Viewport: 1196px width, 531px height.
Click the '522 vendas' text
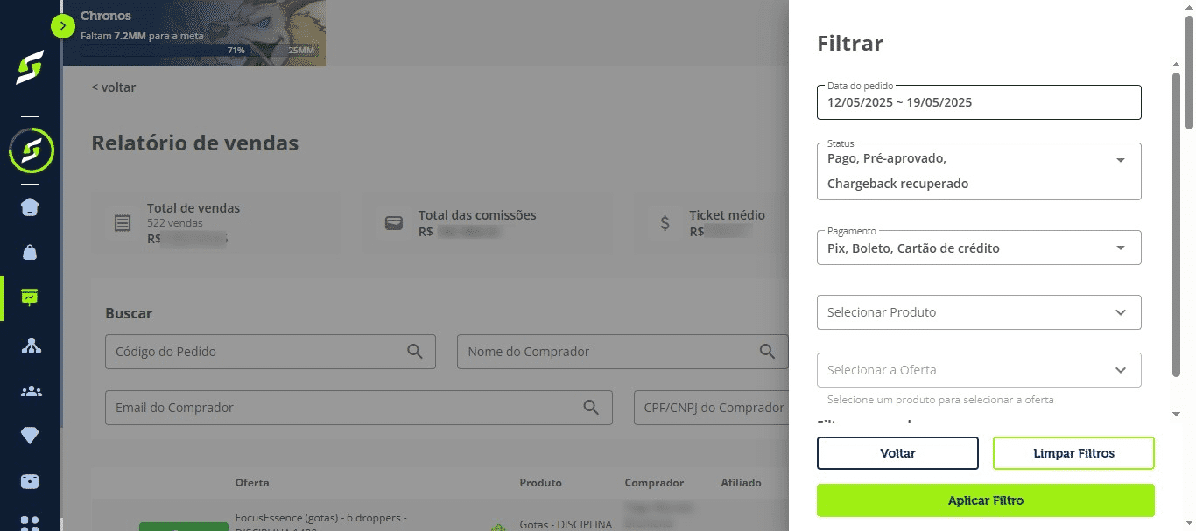174,223
